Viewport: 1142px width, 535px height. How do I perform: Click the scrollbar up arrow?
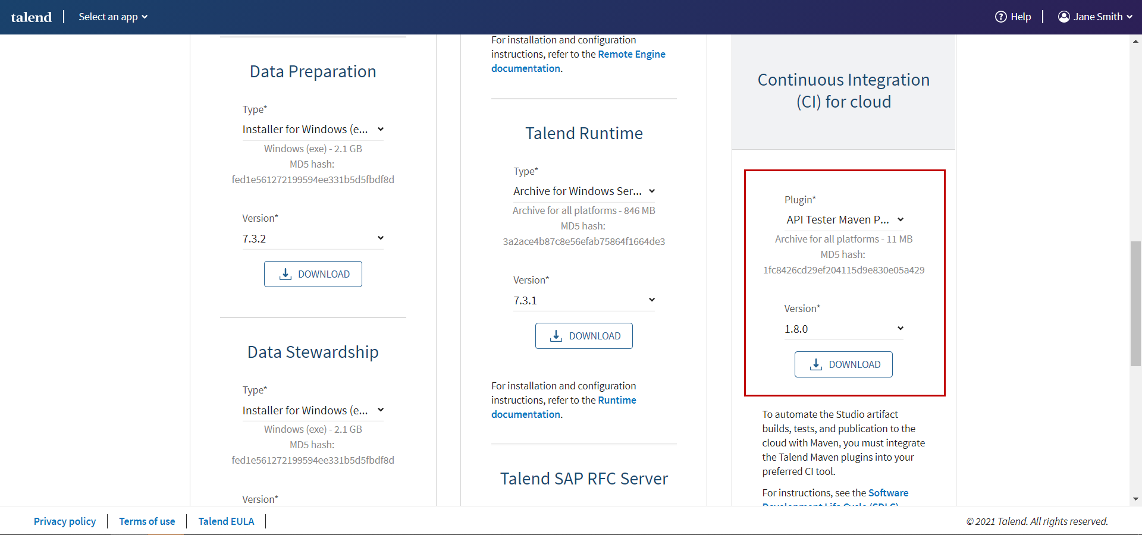pyautogui.click(x=1135, y=41)
